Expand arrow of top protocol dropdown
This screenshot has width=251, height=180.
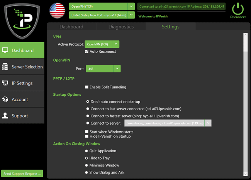pyautogui.click(x=131, y=7)
